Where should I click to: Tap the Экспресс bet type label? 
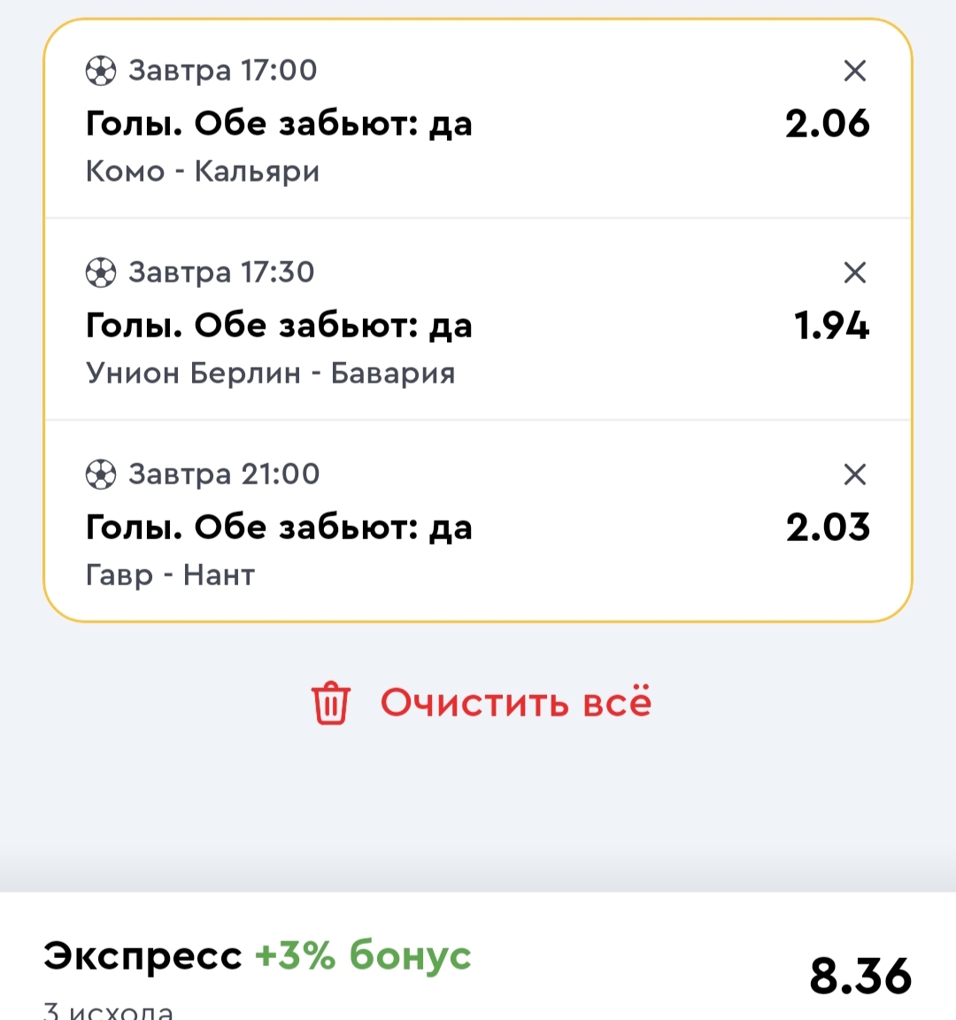tap(143, 956)
